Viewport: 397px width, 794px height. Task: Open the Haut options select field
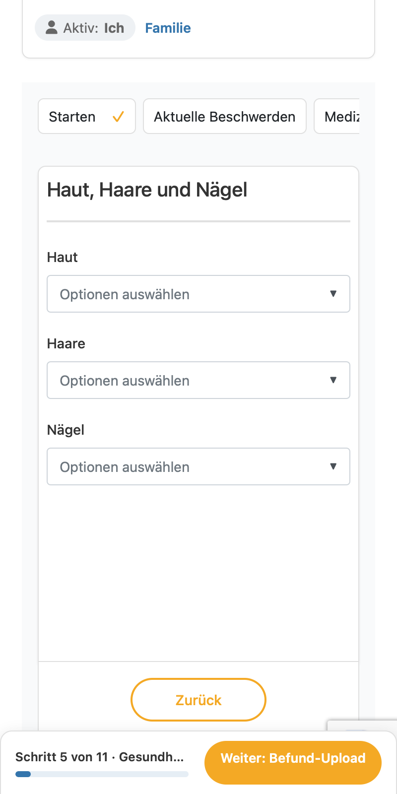click(198, 294)
